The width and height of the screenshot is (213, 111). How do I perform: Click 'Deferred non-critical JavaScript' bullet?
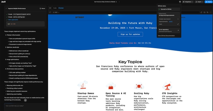pos(19,51)
